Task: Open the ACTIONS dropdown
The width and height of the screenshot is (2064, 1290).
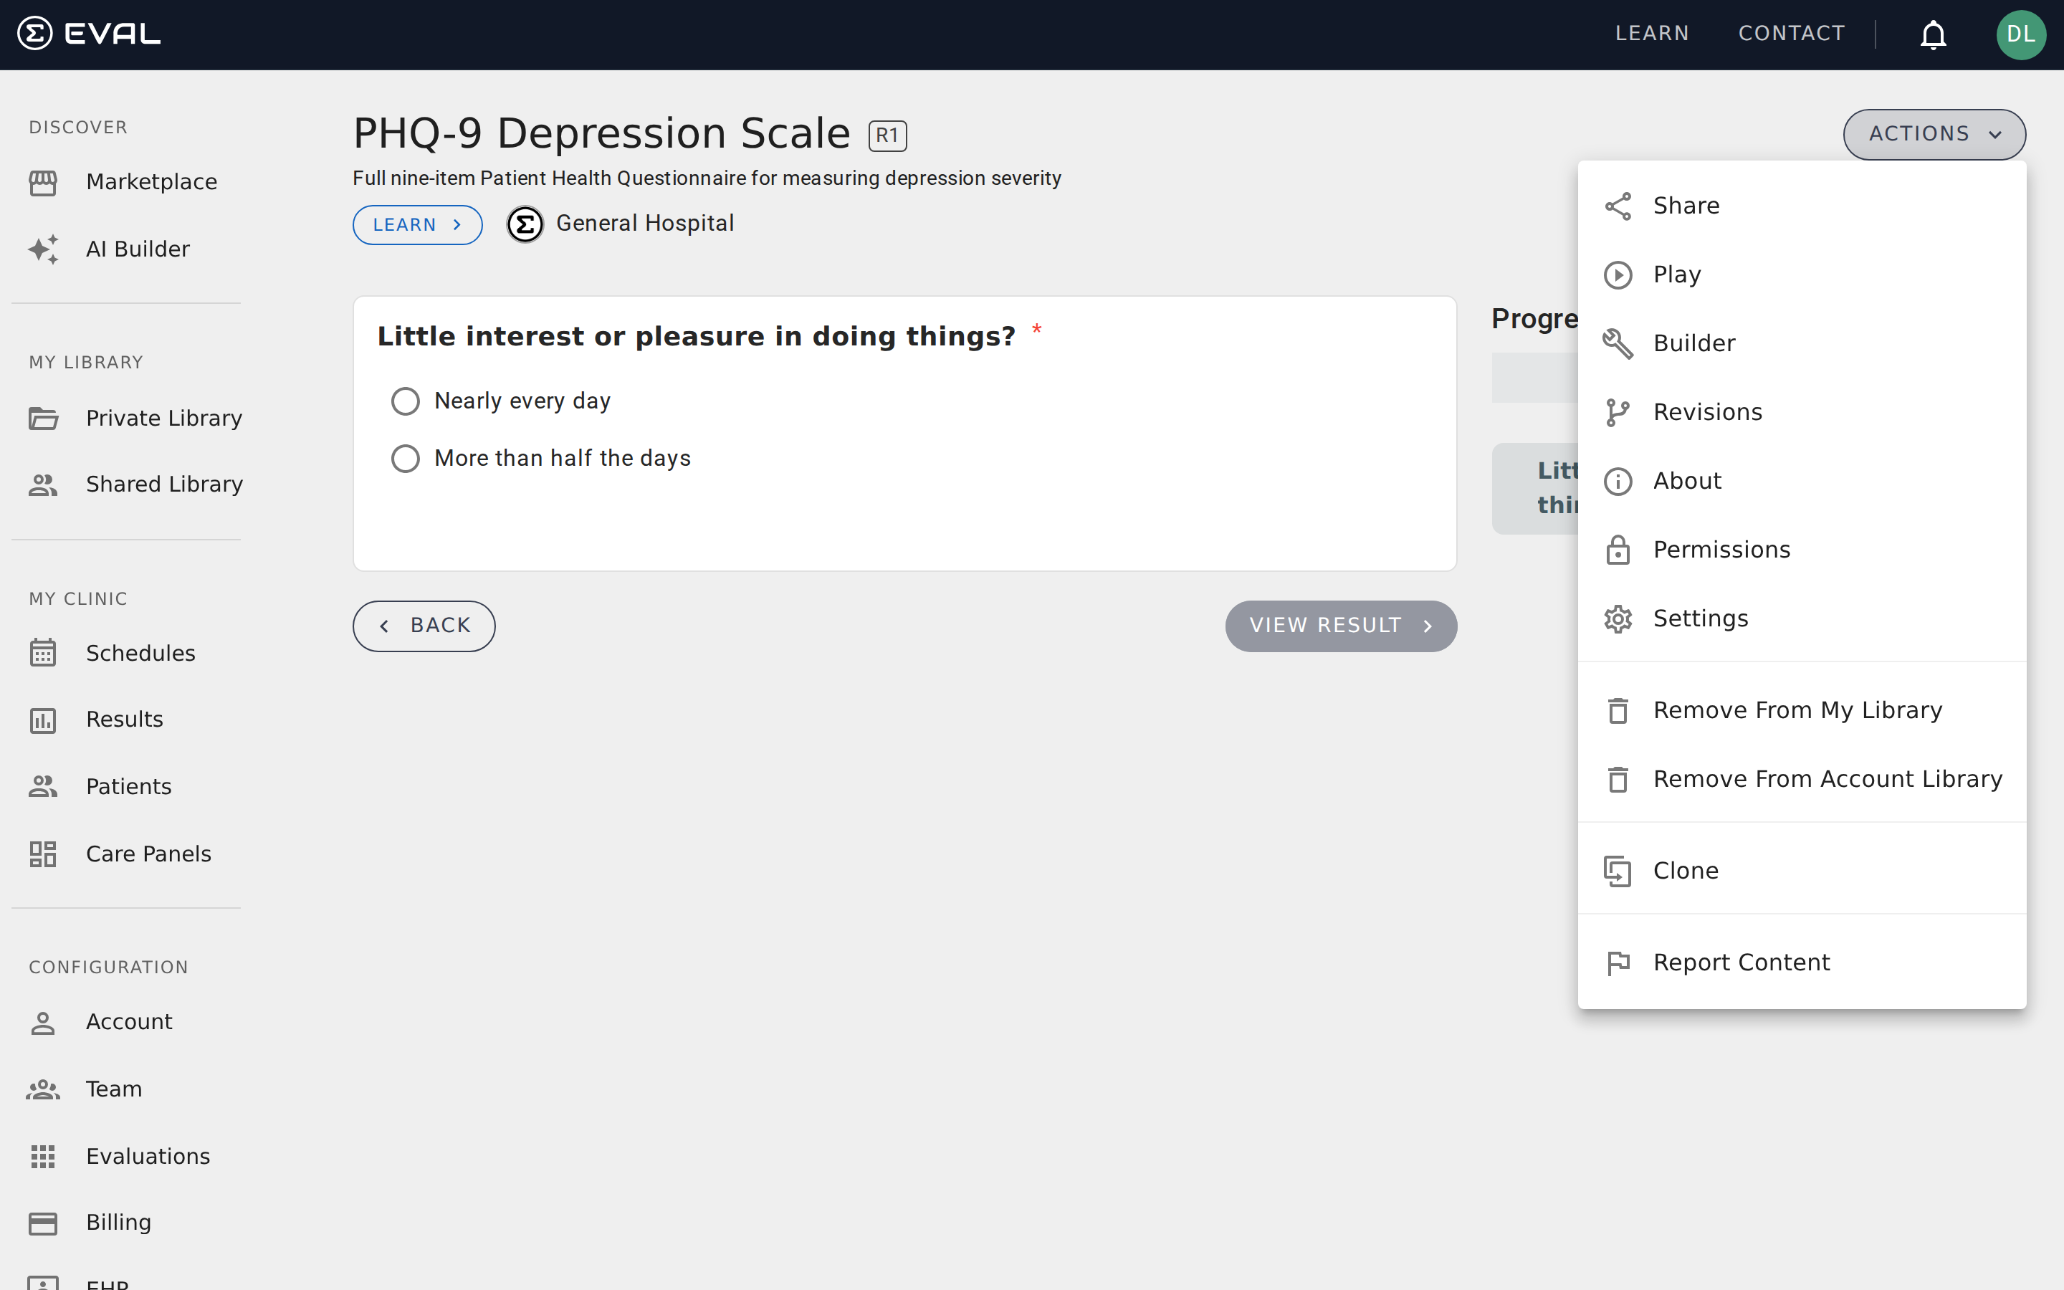Action: pos(1934,133)
